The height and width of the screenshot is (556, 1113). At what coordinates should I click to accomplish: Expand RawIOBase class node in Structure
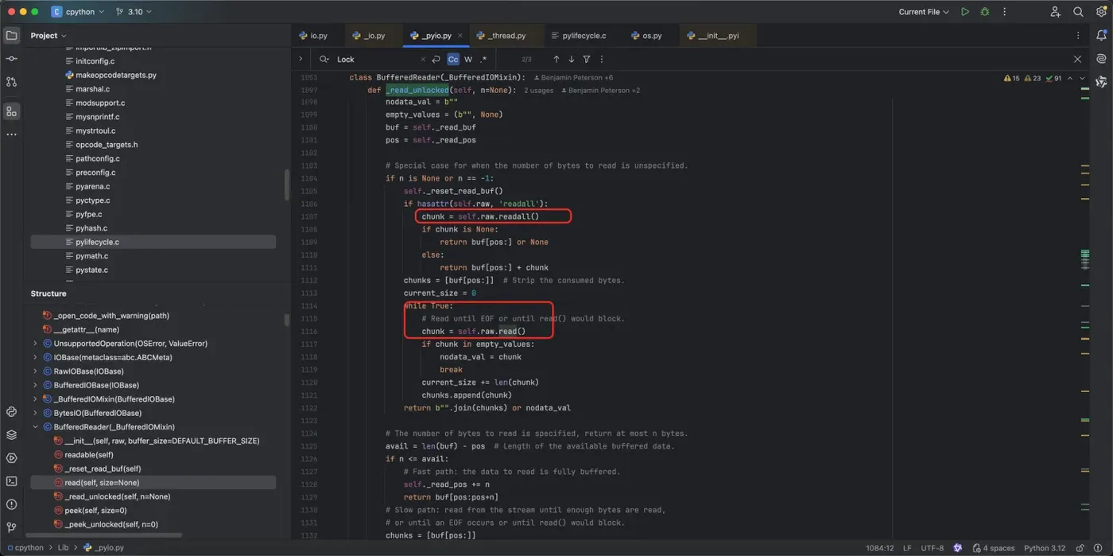pyautogui.click(x=35, y=371)
